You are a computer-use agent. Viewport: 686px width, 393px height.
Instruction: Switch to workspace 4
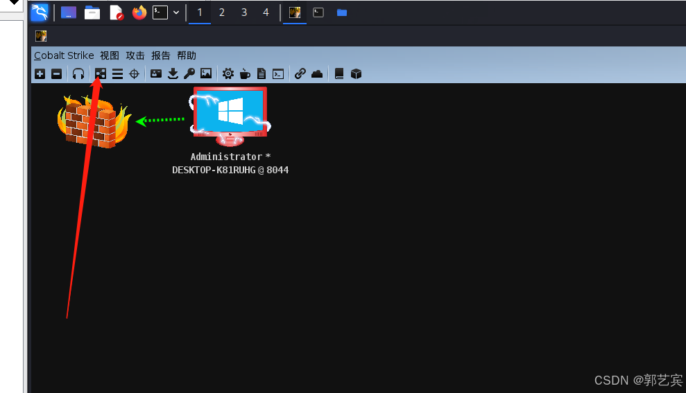(x=266, y=12)
